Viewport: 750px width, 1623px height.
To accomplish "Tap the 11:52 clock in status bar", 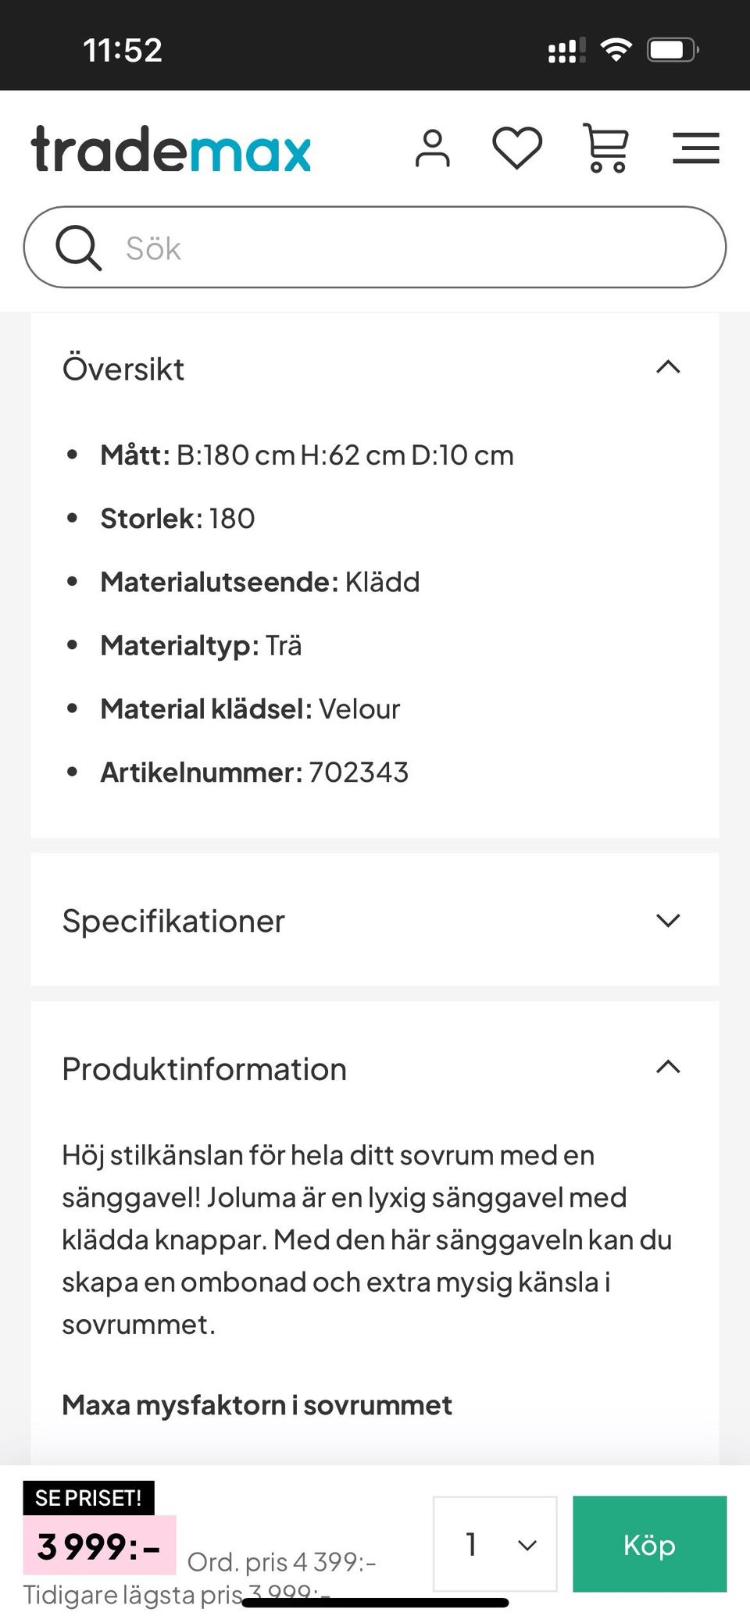I will tap(123, 51).
